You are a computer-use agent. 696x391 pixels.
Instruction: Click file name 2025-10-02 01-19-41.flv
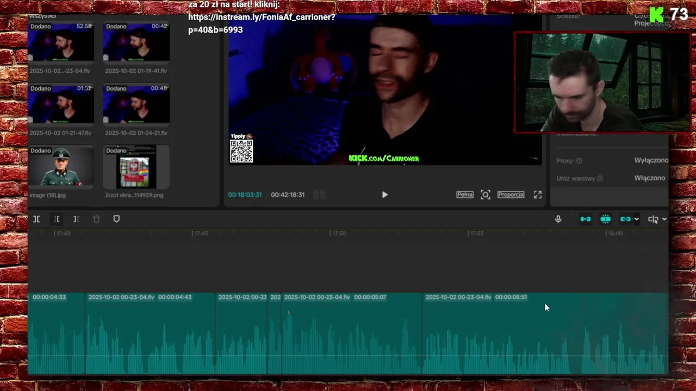point(136,71)
